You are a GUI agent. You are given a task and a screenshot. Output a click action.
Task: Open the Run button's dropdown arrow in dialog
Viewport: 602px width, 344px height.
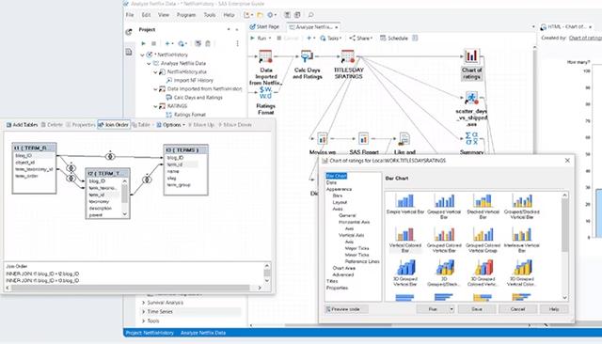point(451,309)
